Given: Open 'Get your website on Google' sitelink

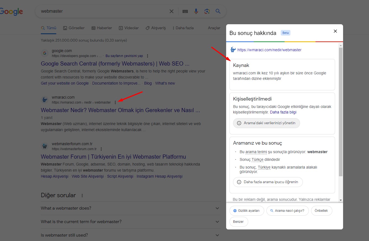Looking at the screenshot, I should pos(65,83).
